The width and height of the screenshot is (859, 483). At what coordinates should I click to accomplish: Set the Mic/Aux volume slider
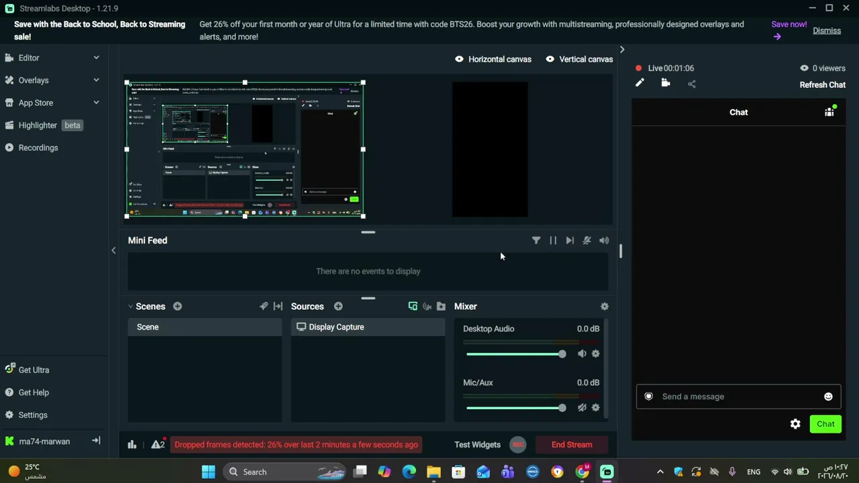point(516,408)
